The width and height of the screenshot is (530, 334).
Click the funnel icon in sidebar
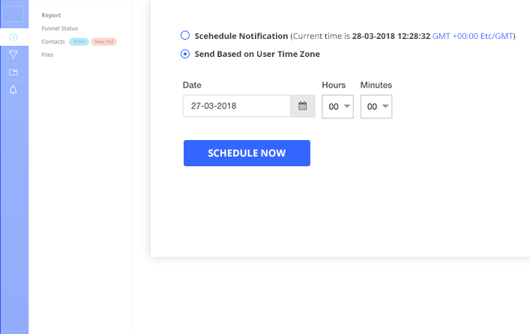[13, 55]
